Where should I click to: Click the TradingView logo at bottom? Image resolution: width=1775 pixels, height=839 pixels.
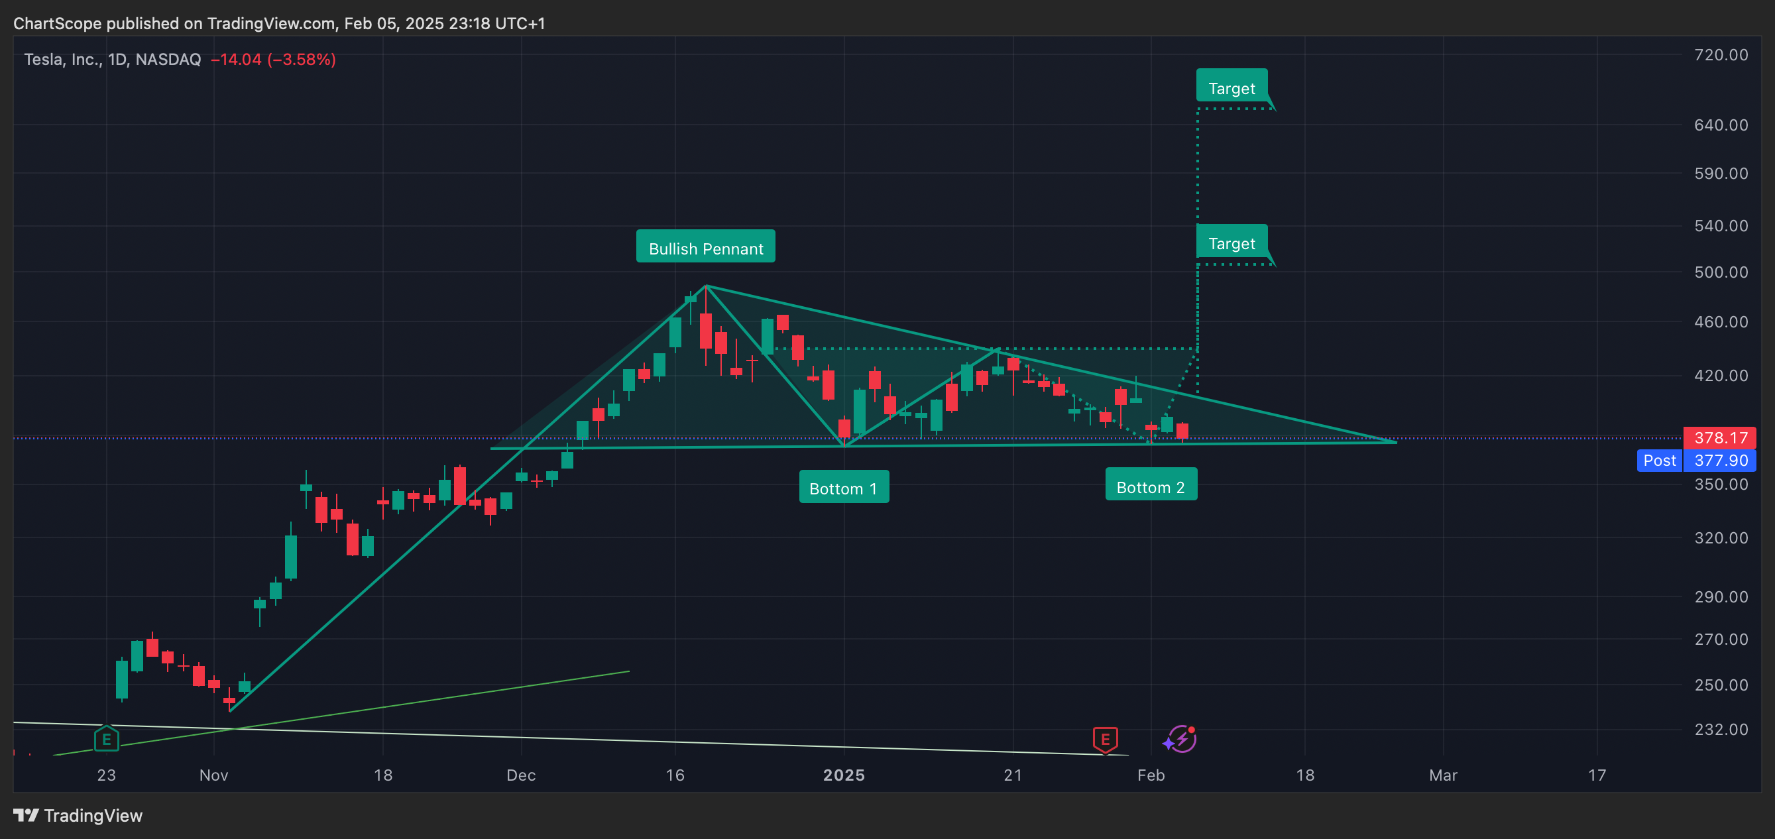tap(78, 816)
